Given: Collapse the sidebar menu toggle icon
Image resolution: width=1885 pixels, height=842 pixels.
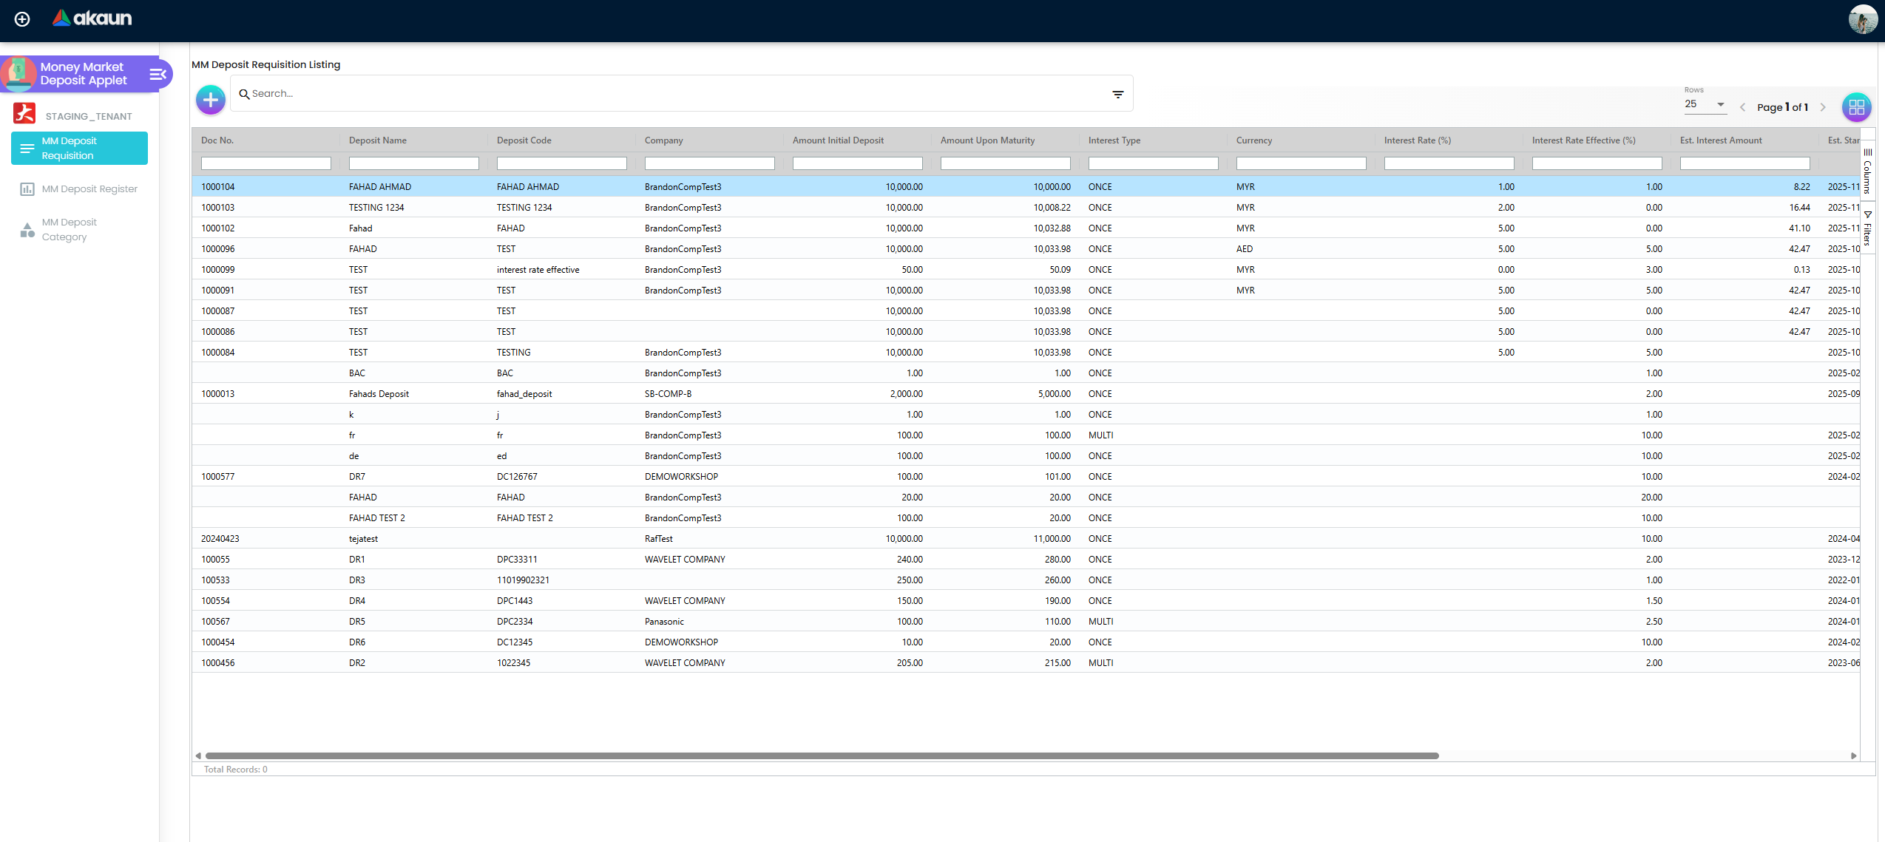Looking at the screenshot, I should pyautogui.click(x=158, y=74).
